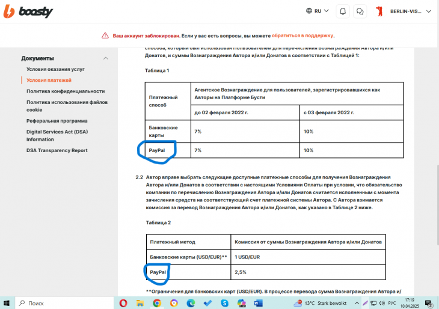Open Google Chrome from the taskbar
This screenshot has width=439, height=309.
pos(157,303)
